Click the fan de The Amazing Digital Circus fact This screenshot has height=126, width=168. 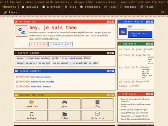pyautogui.click(x=135, y=119)
